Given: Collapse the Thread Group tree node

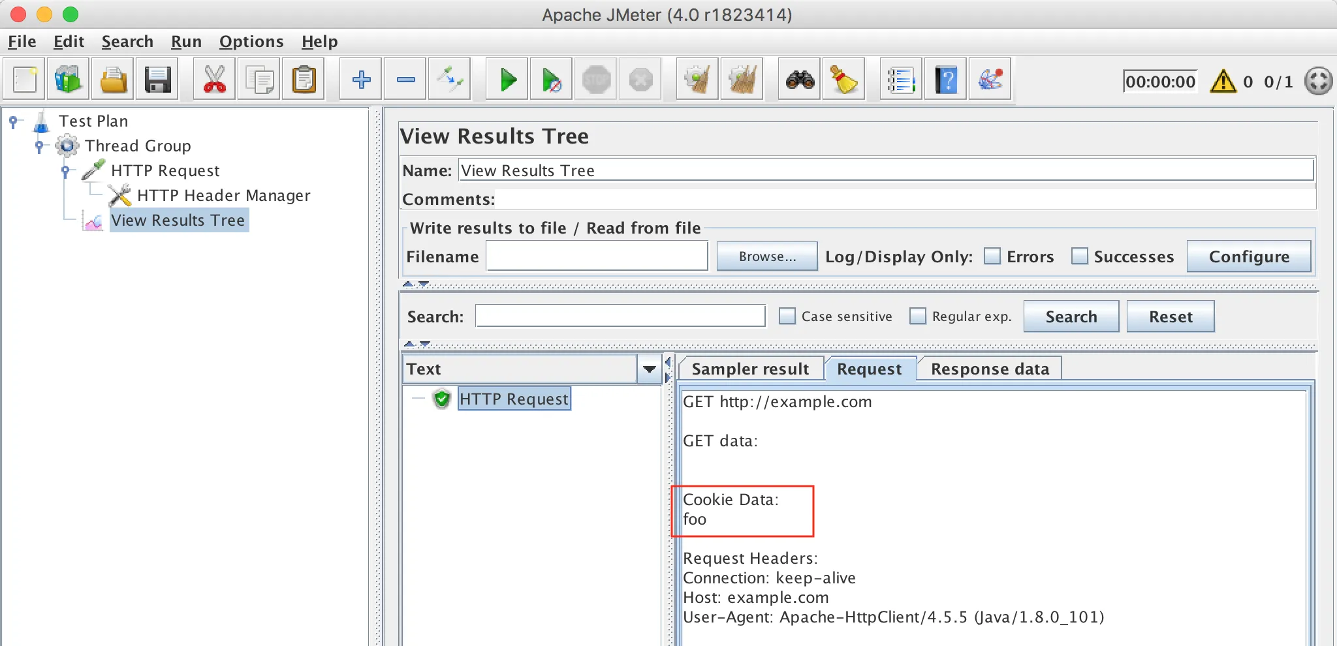Looking at the screenshot, I should point(40,146).
